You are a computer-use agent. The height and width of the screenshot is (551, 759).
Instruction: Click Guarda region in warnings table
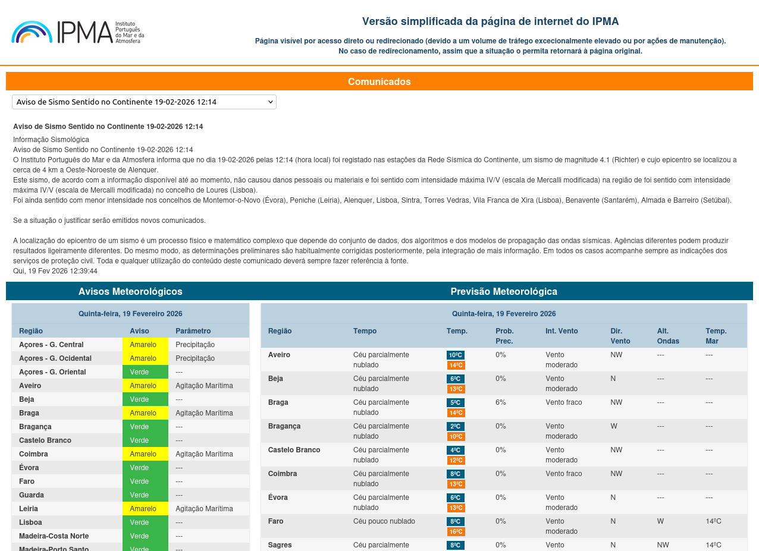point(31,495)
